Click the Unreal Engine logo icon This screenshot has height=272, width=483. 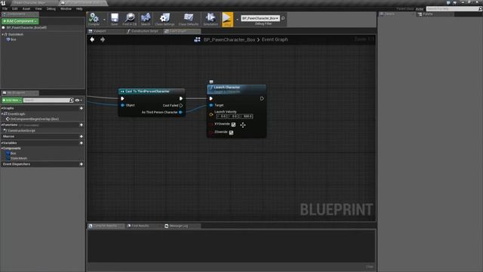[x=3, y=3]
